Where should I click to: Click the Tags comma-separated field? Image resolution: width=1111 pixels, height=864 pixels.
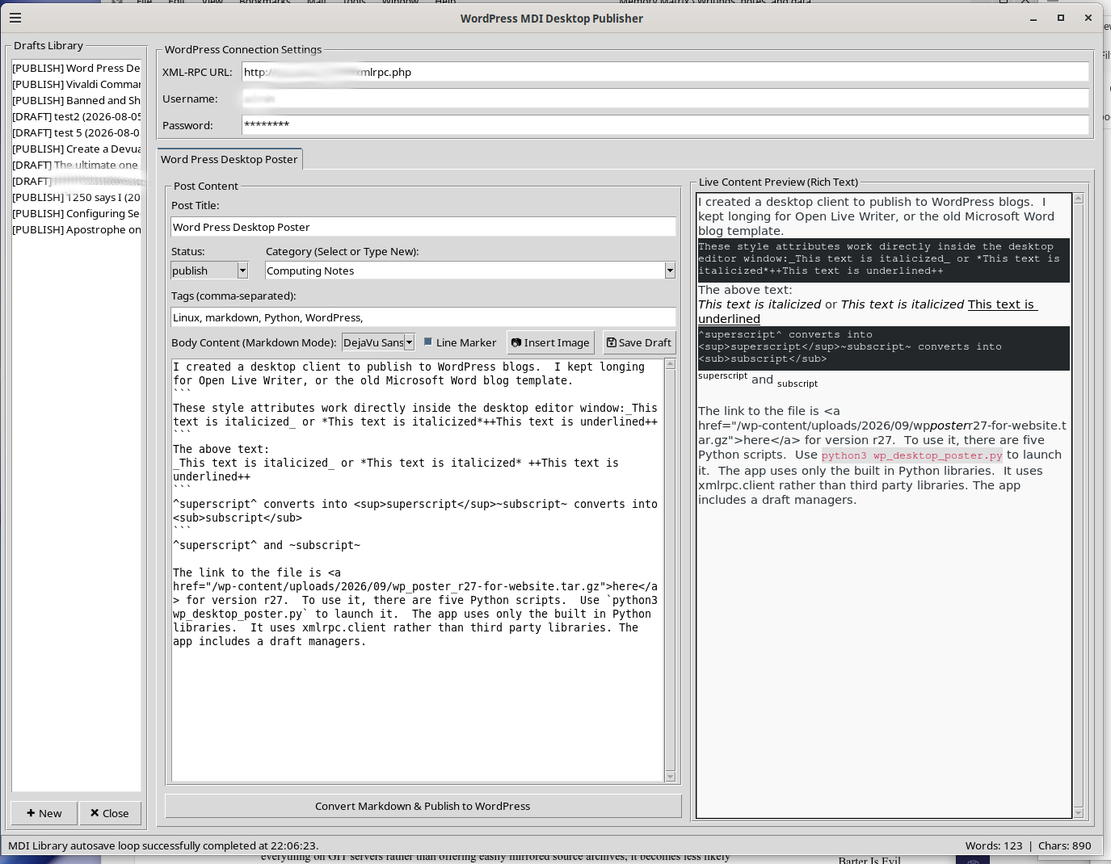pyautogui.click(x=423, y=317)
